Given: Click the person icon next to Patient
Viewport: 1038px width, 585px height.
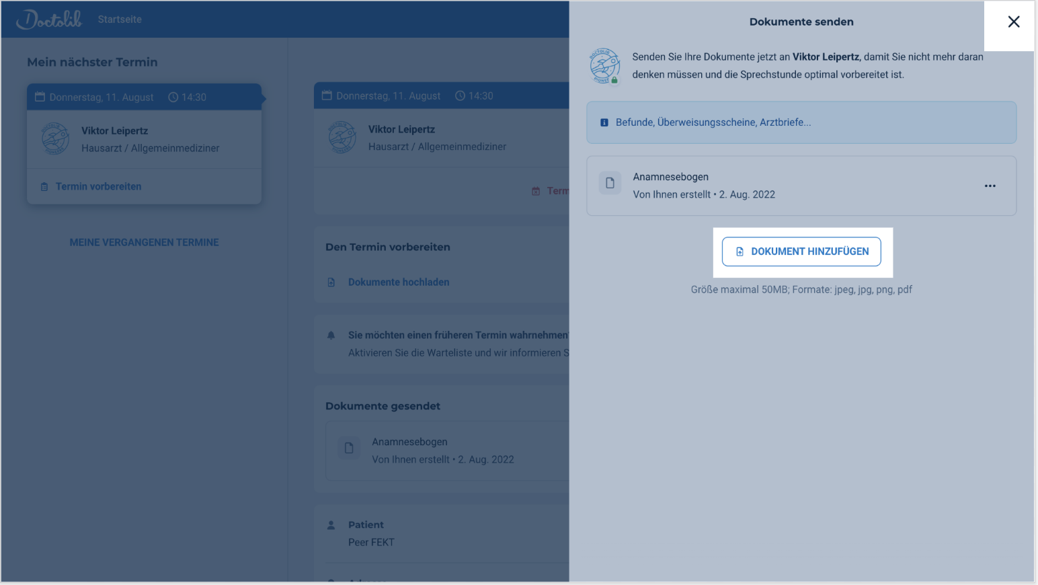Looking at the screenshot, I should coord(331,524).
